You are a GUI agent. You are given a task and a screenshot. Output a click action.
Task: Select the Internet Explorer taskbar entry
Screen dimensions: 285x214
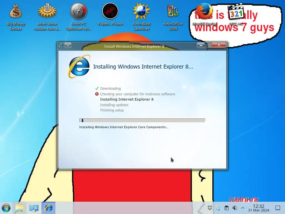[x=48, y=208]
